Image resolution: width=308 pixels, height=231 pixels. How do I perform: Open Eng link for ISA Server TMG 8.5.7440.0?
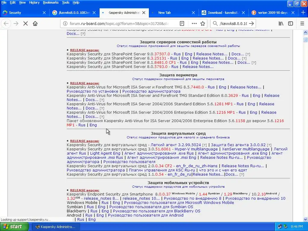[x=222, y=87]
